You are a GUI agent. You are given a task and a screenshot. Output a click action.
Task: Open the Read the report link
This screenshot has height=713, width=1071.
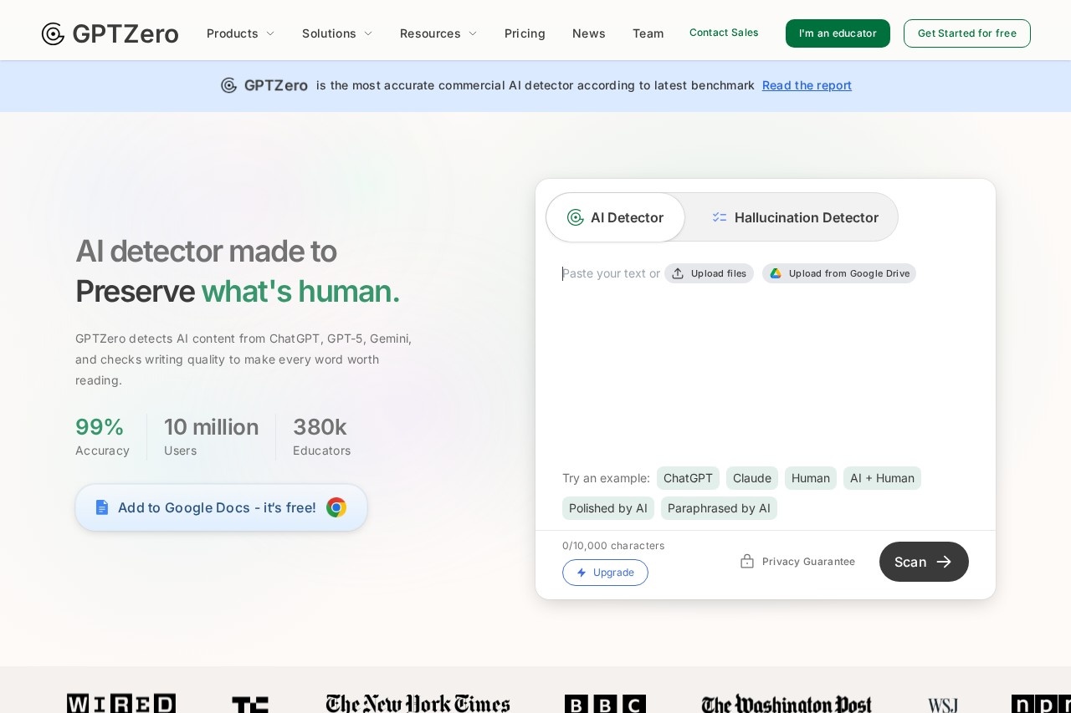pyautogui.click(x=807, y=85)
